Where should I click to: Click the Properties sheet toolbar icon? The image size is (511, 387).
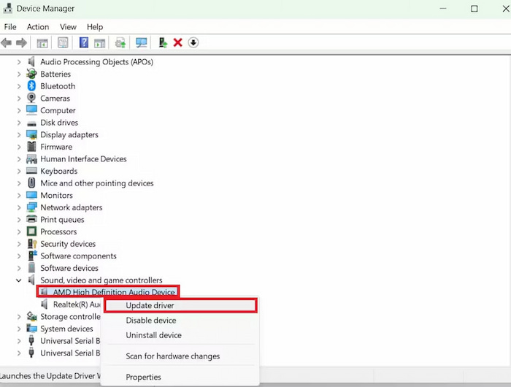coord(63,42)
